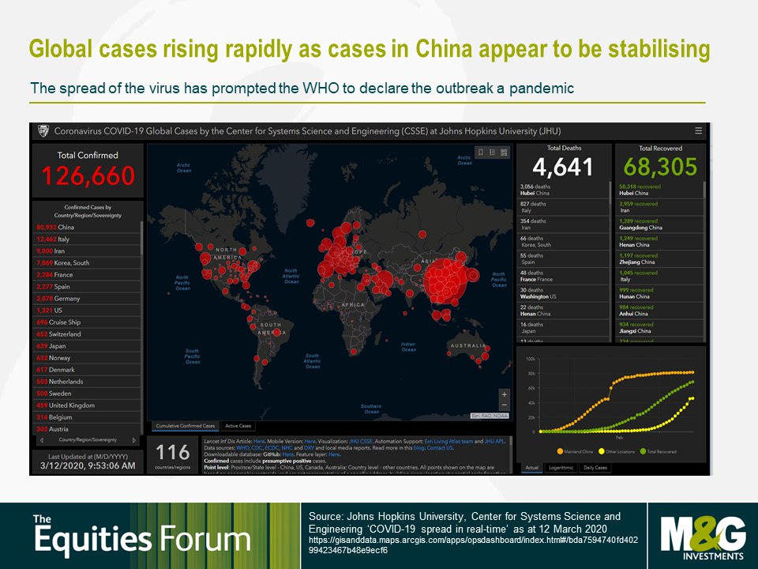Show the map legend list icon
This screenshot has height=569, width=758.
(x=492, y=153)
